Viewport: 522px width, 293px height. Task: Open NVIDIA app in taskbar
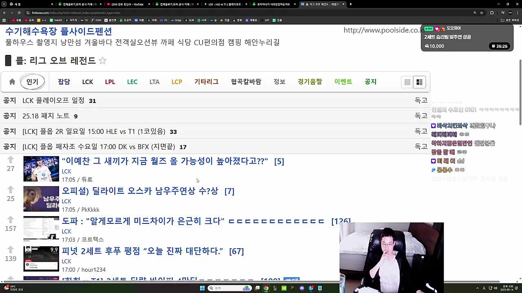[x=284, y=288]
